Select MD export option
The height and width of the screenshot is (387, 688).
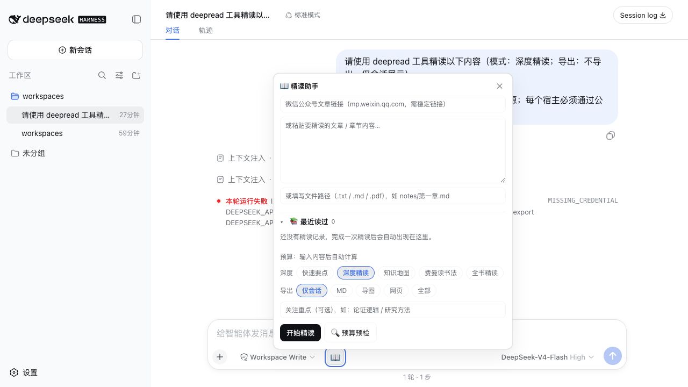coord(342,291)
